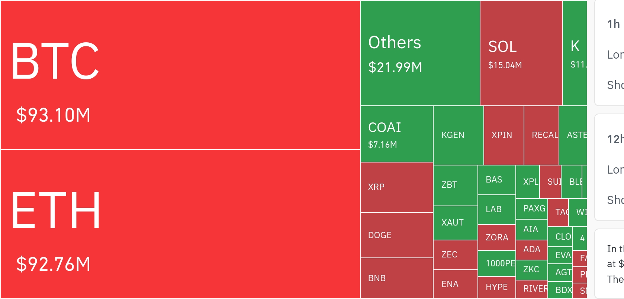
Task: Open the BAS green tile
Action: (x=496, y=180)
